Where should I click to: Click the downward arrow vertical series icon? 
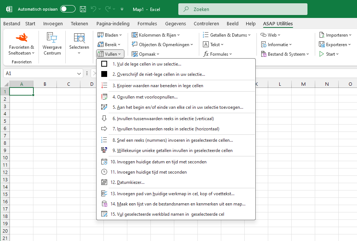click(104, 118)
